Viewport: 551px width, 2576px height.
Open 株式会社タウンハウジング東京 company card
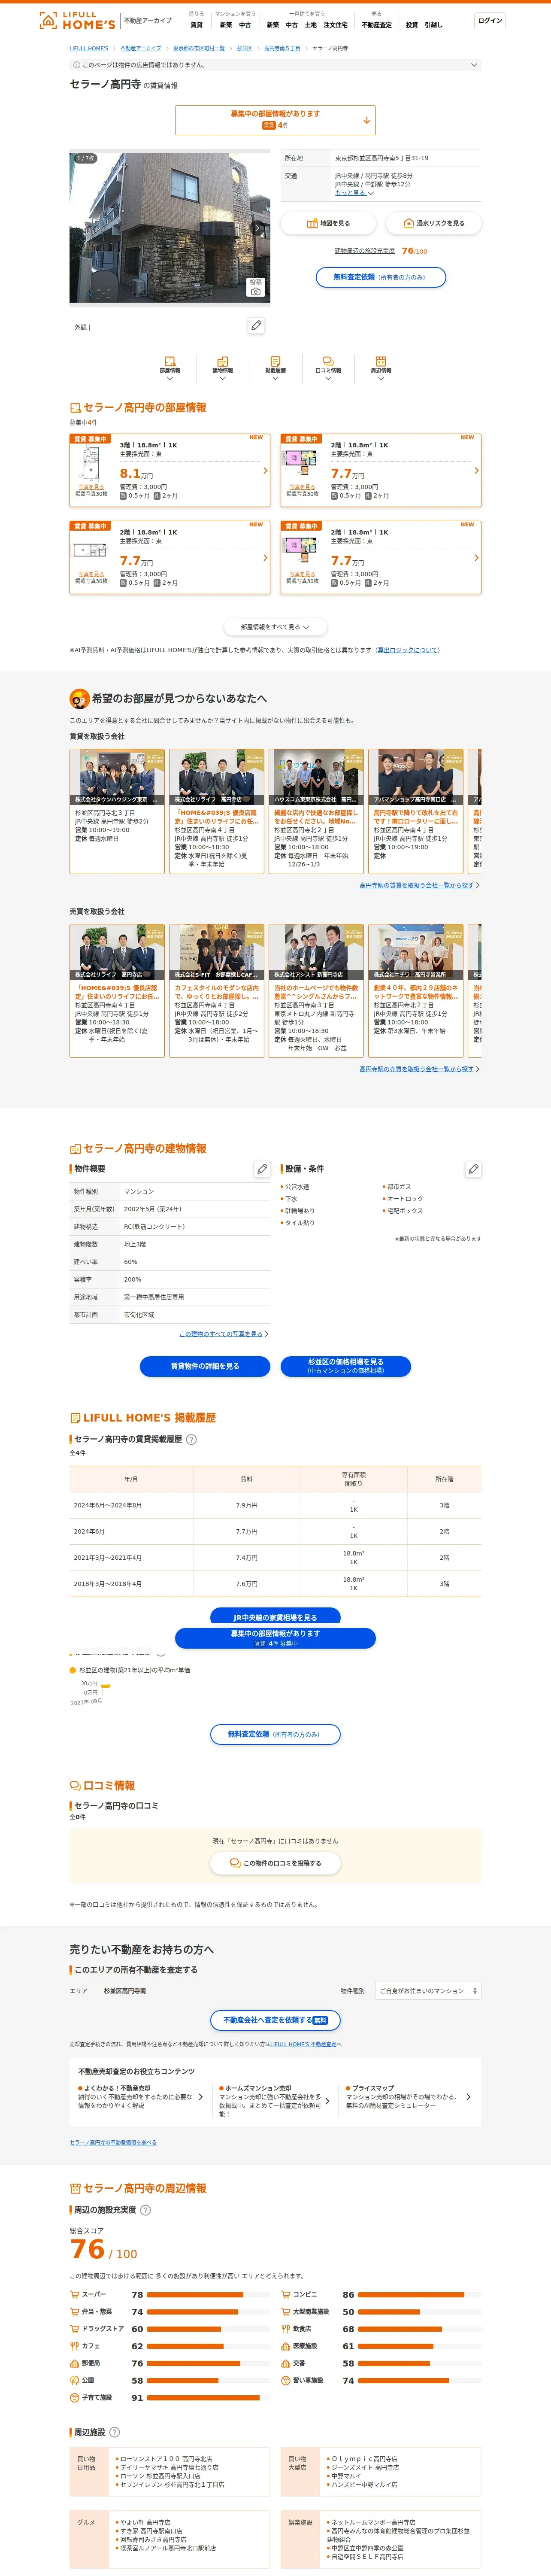point(117,810)
